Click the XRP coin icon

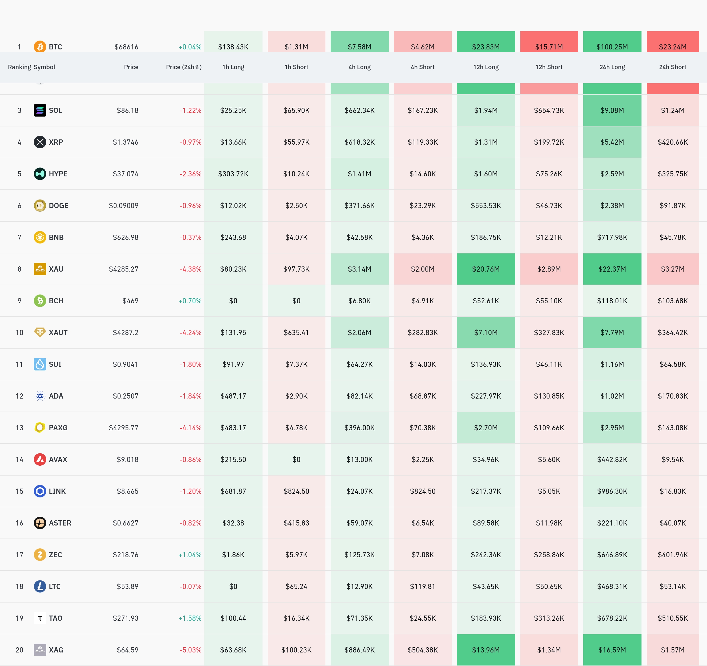pyautogui.click(x=40, y=142)
